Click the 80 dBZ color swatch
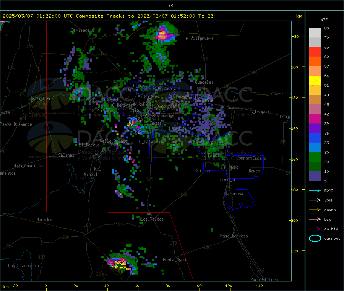The height and width of the screenshot is (291, 344). point(315,33)
